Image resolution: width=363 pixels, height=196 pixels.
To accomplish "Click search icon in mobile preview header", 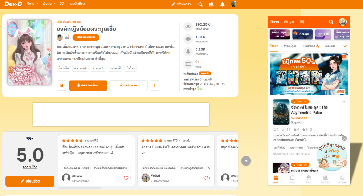I will [x=331, y=22].
